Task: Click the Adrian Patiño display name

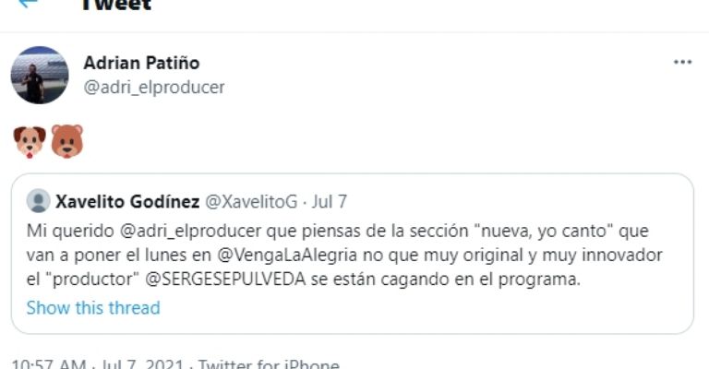Action: point(141,63)
